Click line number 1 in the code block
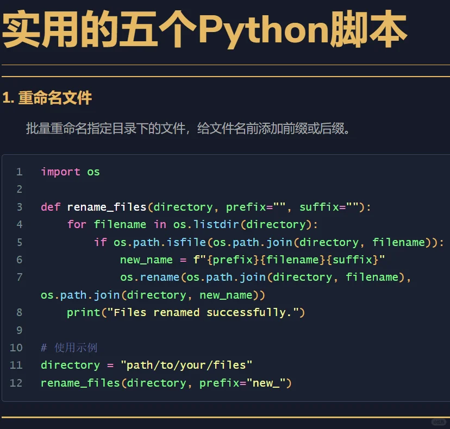Viewport: 450px width, 429px height. (20, 172)
